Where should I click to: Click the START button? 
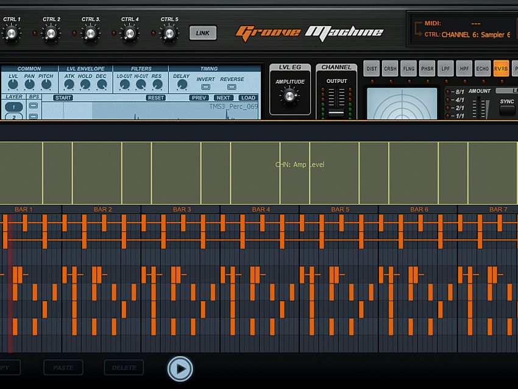point(63,98)
